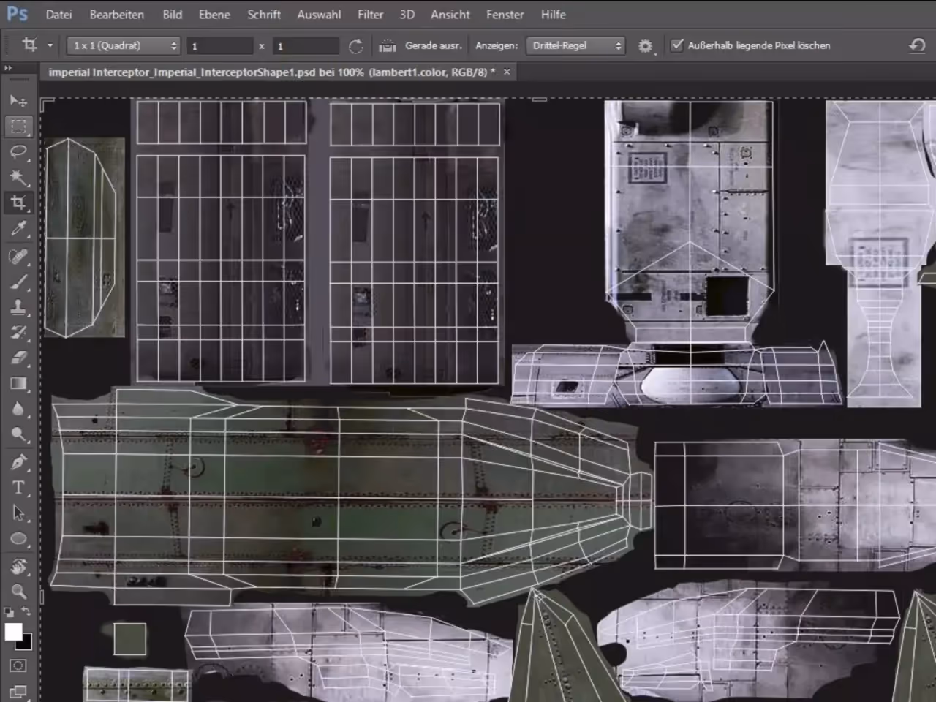936x702 pixels.
Task: Select the Dodge tool
Action: pyautogui.click(x=18, y=435)
